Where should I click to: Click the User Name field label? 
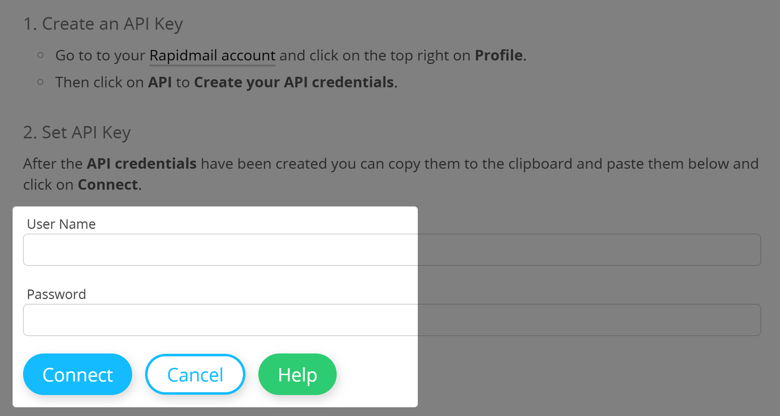61,224
